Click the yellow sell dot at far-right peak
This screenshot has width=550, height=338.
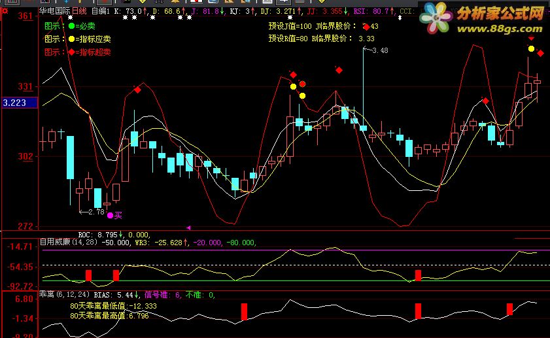point(532,49)
